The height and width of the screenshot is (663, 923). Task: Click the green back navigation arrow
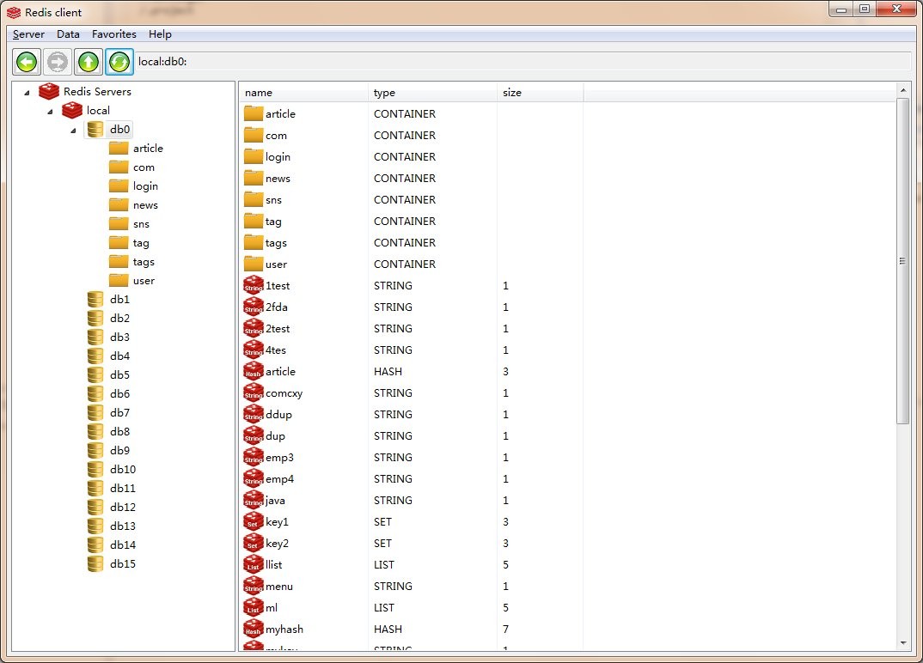click(26, 61)
